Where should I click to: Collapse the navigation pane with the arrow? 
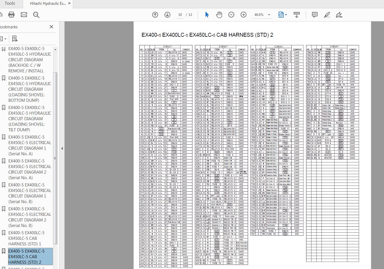[x=62, y=149]
